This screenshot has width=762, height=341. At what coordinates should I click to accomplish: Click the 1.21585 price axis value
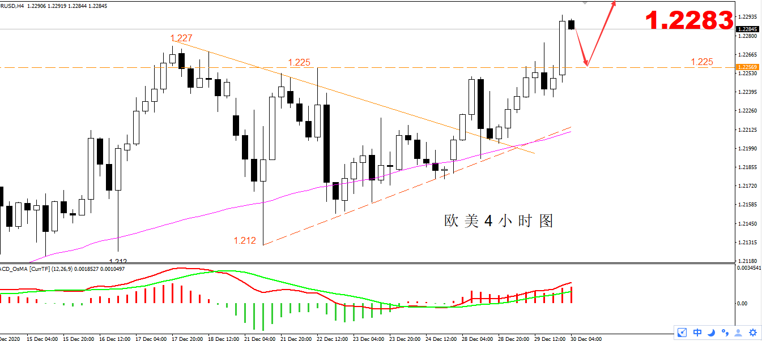[748, 205]
